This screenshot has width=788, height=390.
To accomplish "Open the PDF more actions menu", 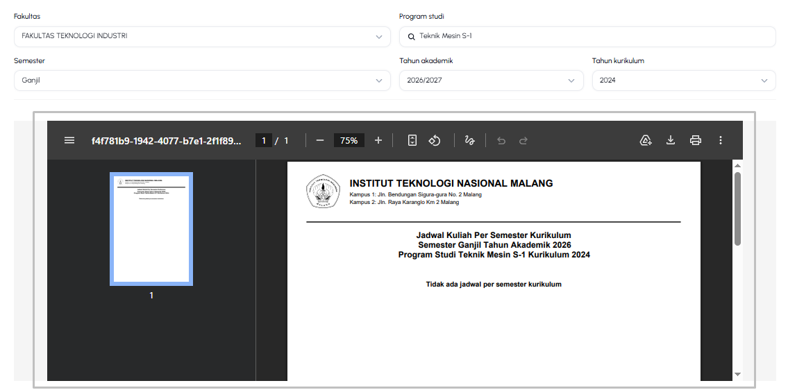I will point(721,140).
